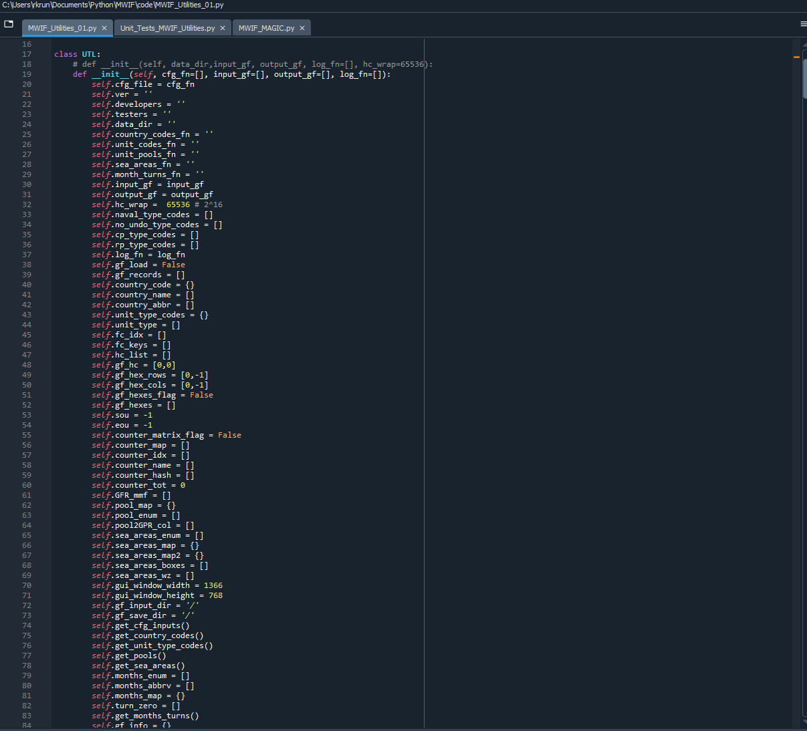Click 'self.counter_tot = 0' line
The image size is (807, 731).
click(138, 485)
